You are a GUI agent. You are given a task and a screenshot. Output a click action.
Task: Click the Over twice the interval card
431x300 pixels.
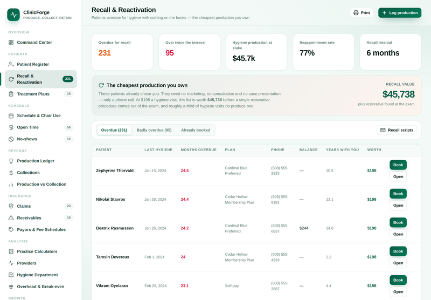[x=190, y=52]
